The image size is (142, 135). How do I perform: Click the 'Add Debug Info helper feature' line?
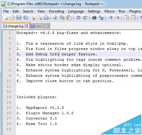57,54
